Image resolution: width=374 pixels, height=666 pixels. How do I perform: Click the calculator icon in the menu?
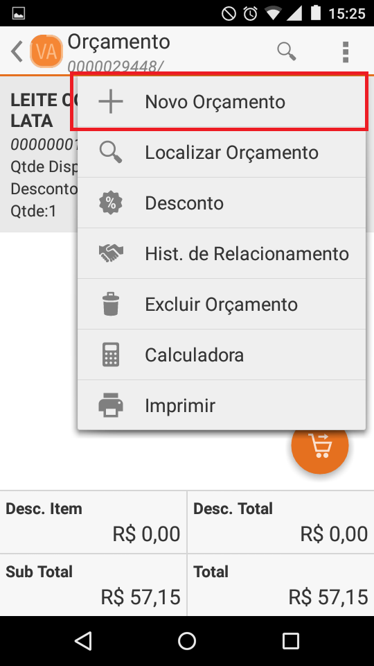pos(111,355)
